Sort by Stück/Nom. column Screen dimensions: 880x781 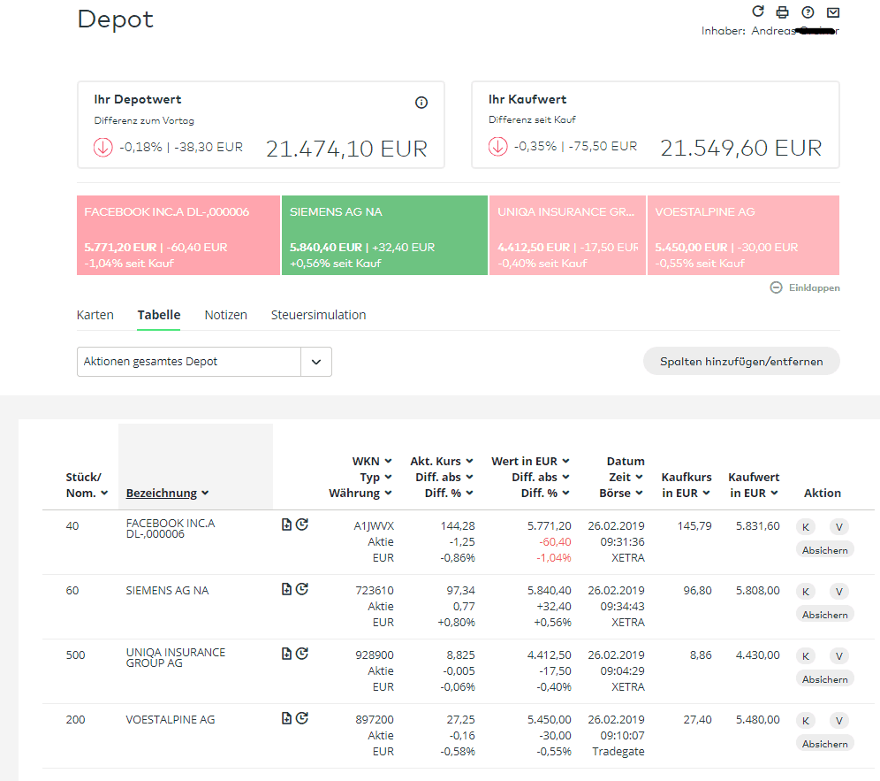(87, 485)
